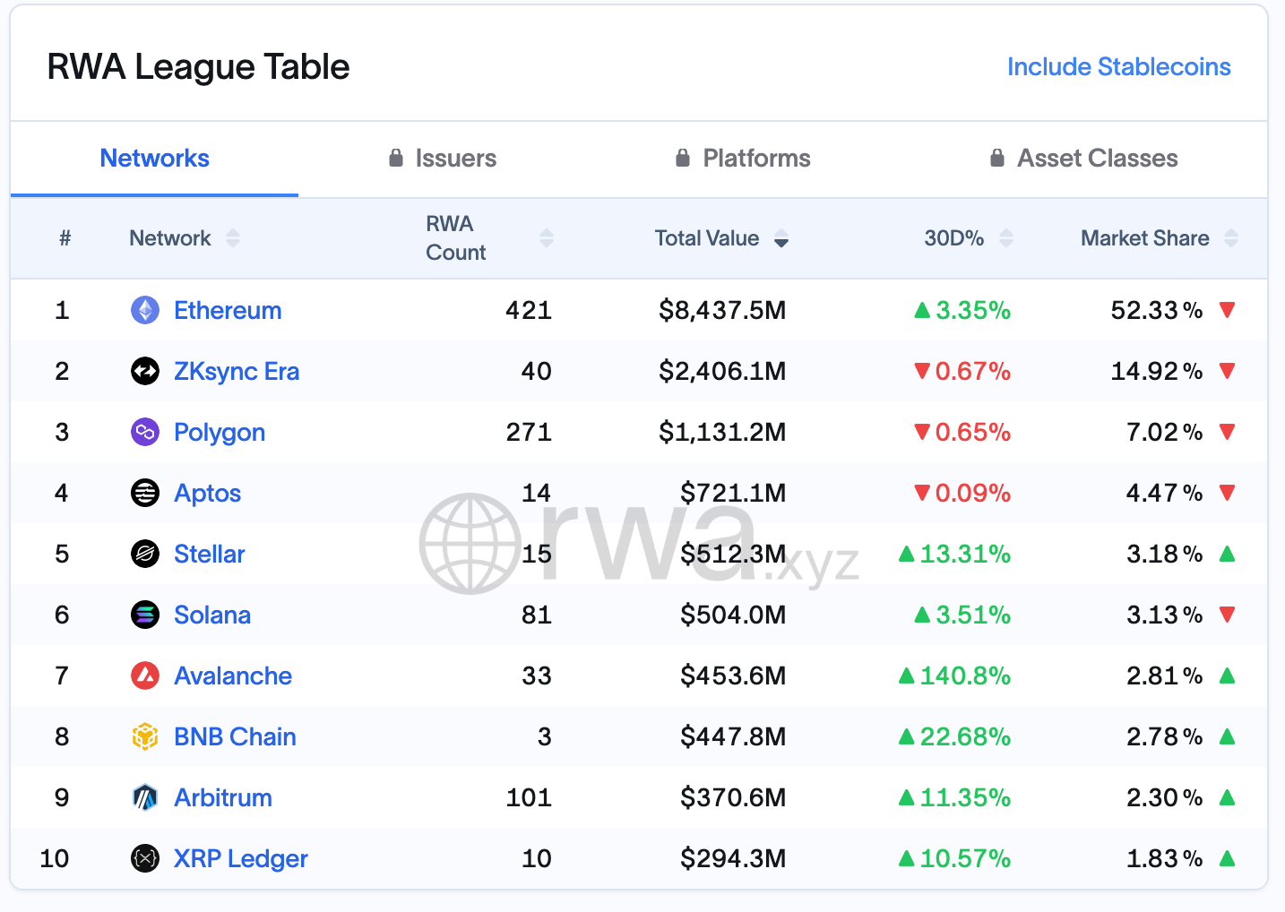The width and height of the screenshot is (1285, 912).
Task: Toggle Include Stablecoins link
Action: pos(1119,67)
